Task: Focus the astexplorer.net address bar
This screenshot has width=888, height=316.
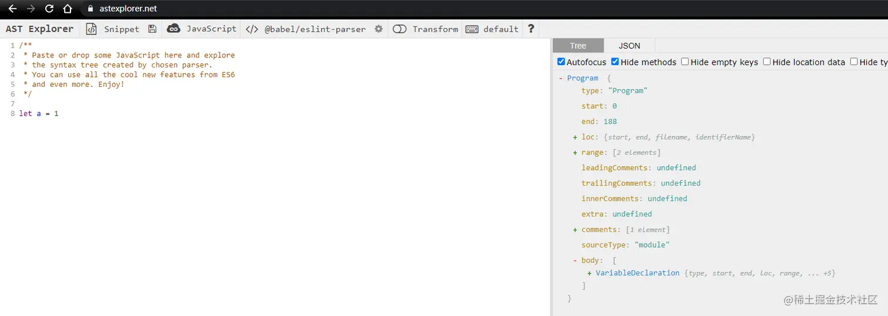Action: (x=127, y=9)
